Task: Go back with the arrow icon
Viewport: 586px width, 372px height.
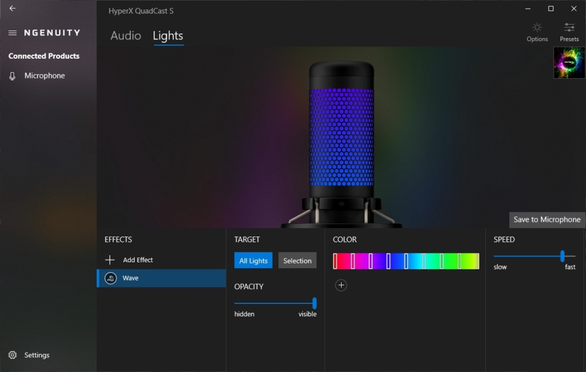Action: pos(12,8)
